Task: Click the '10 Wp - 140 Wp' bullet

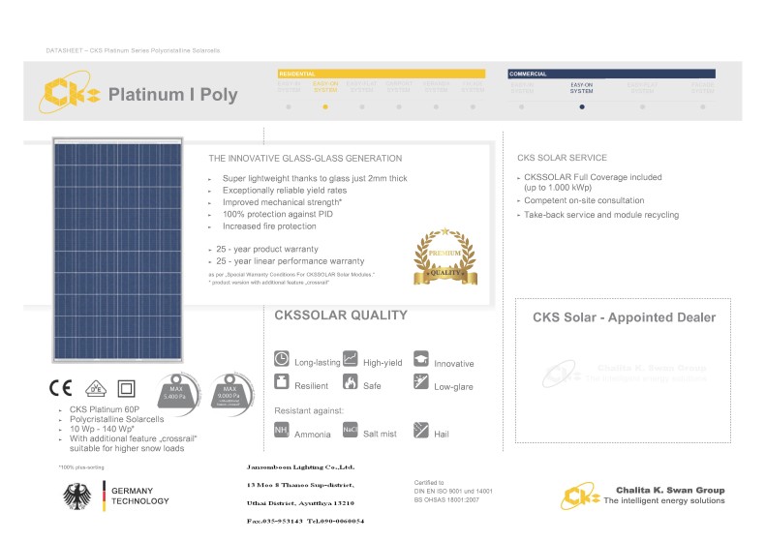Action: point(102,429)
